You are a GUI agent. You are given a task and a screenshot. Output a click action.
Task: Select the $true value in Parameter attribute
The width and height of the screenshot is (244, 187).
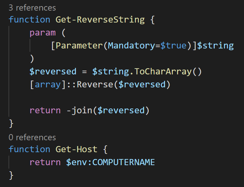coord(173,46)
